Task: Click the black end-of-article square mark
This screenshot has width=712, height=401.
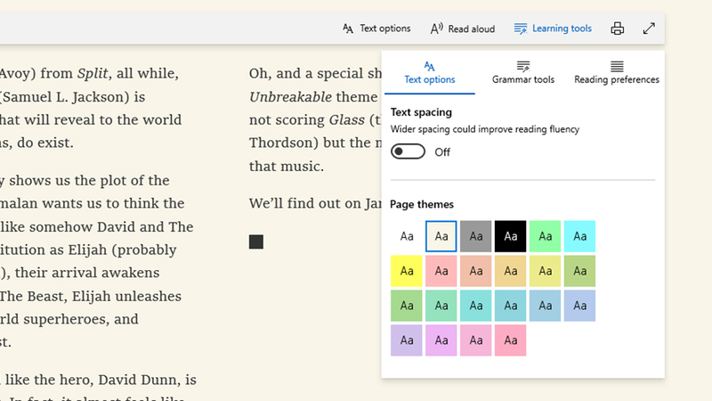Action: (256, 241)
